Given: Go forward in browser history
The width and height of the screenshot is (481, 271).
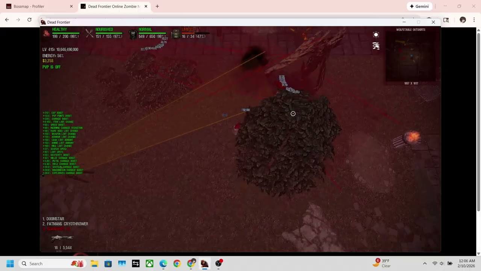Looking at the screenshot, I should [18, 20].
